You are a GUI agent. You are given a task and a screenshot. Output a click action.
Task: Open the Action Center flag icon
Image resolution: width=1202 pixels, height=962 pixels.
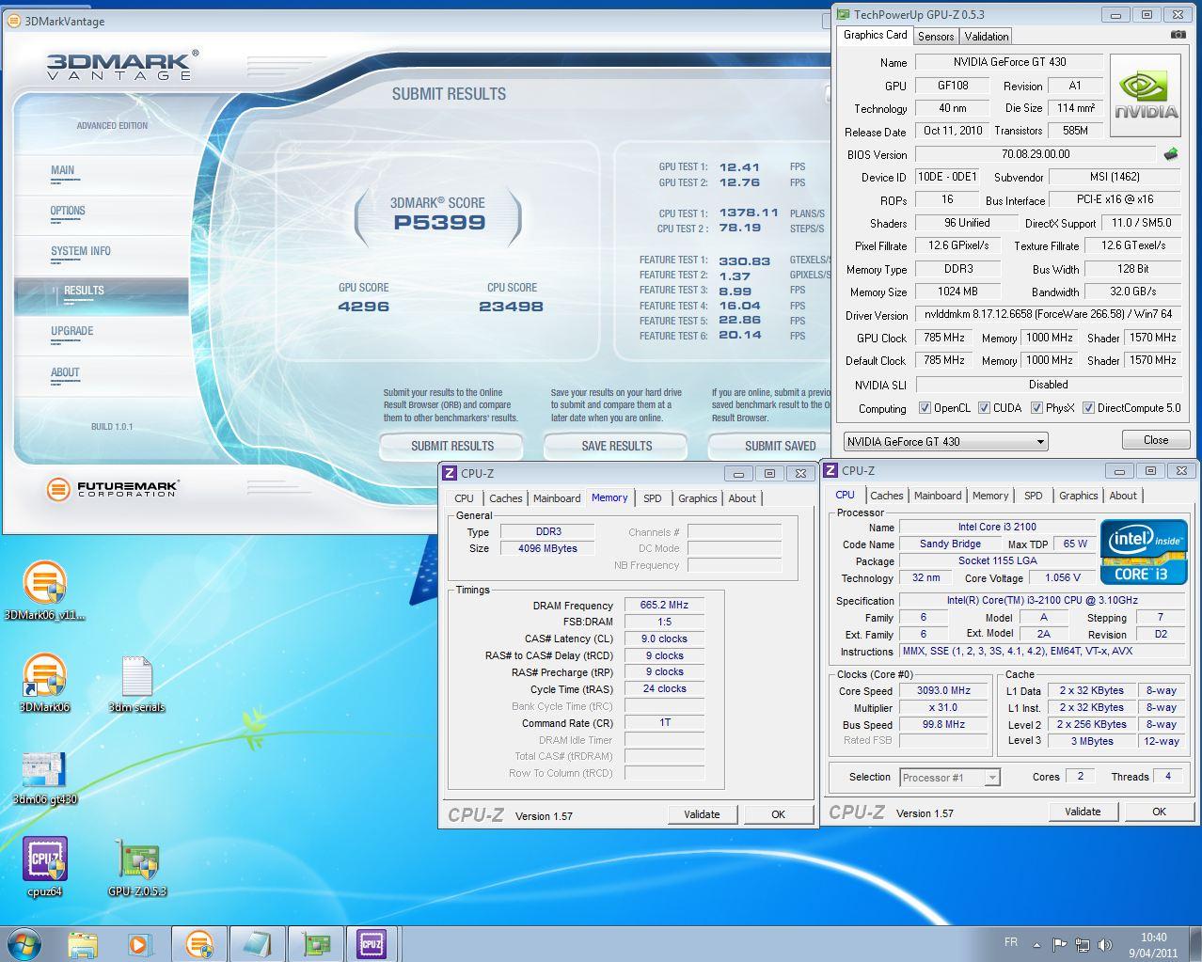coord(1059,944)
